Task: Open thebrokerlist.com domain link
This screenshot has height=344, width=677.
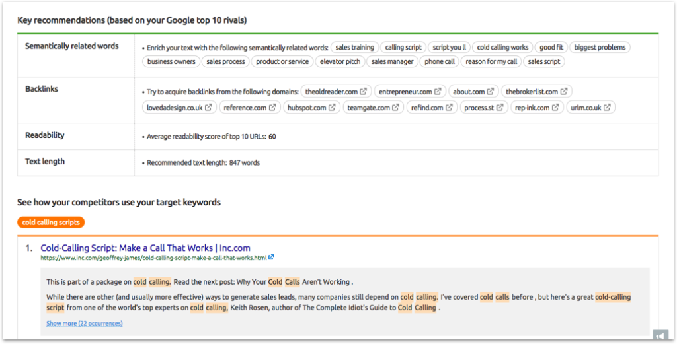Action: click(x=532, y=92)
